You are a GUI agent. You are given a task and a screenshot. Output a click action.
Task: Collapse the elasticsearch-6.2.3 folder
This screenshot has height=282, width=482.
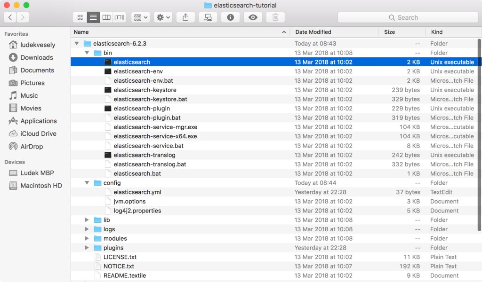click(77, 44)
